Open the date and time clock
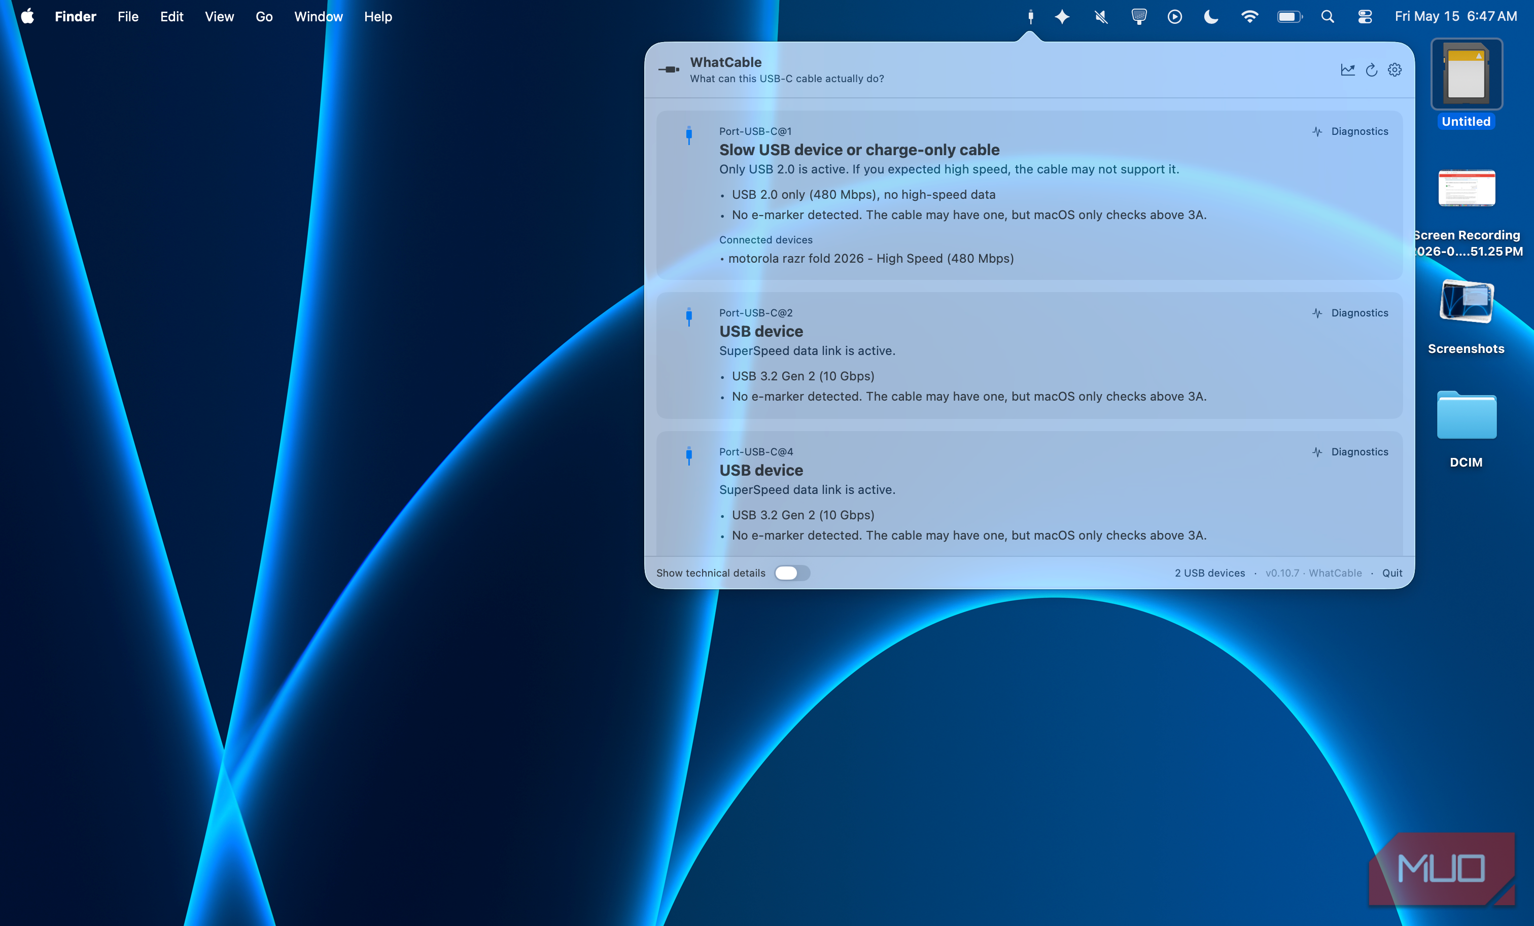 tap(1455, 17)
